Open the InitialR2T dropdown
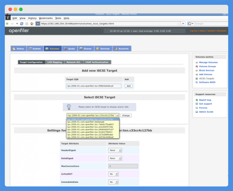The height and width of the screenshot is (191, 233). pos(113,174)
